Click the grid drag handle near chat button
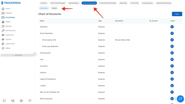The width and height of the screenshot is (185, 104). (176, 99)
